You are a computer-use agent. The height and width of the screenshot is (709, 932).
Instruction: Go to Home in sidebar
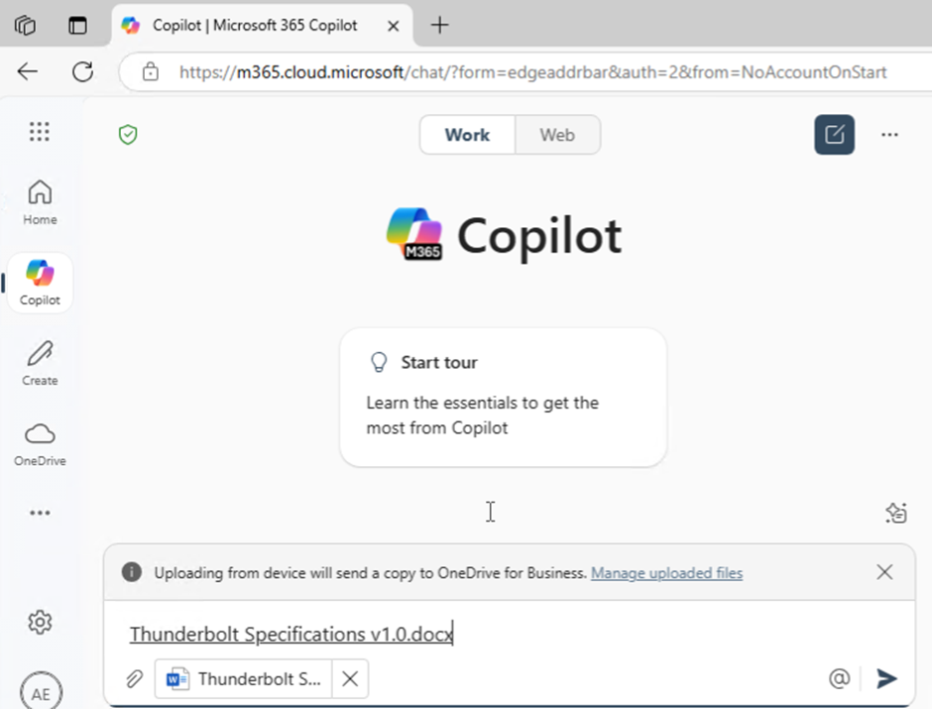point(40,202)
